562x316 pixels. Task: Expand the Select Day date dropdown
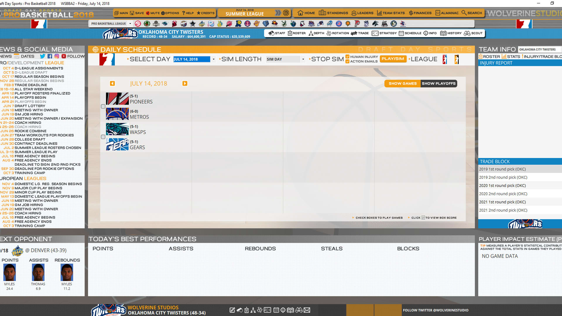click(214, 59)
